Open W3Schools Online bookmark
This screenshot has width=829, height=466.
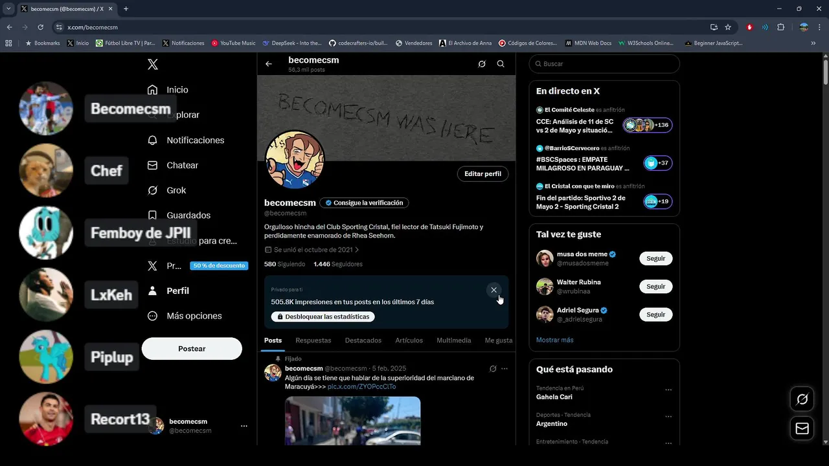pos(646,43)
